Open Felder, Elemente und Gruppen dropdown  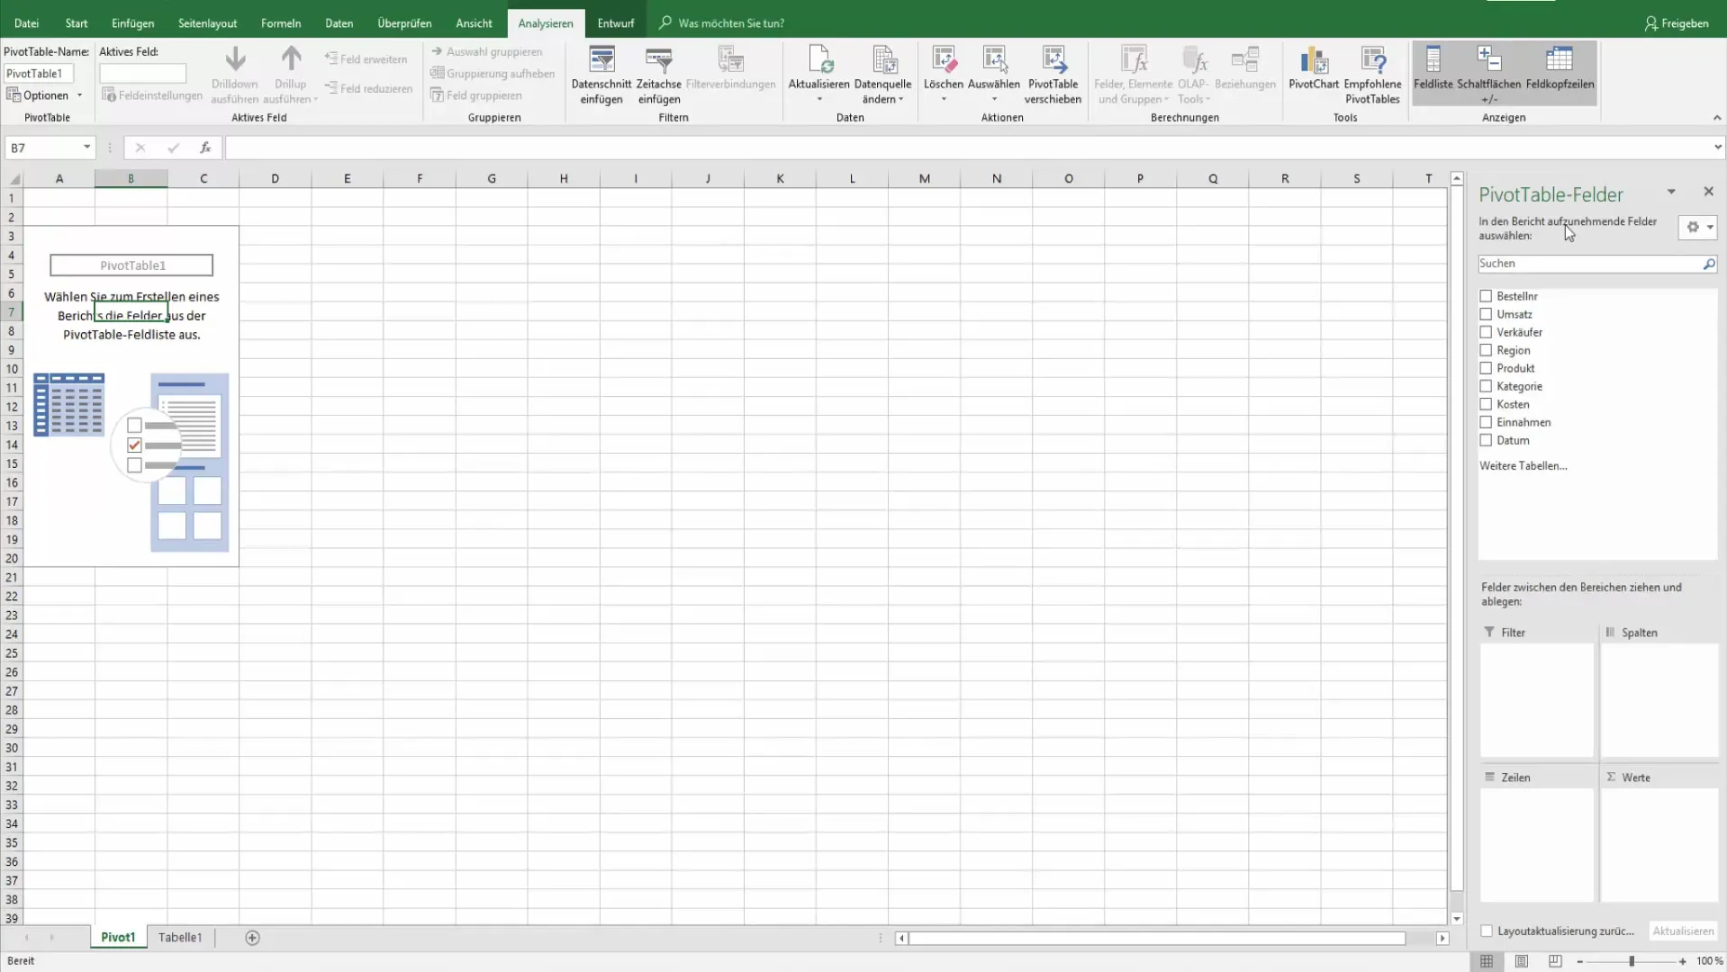1133,75
